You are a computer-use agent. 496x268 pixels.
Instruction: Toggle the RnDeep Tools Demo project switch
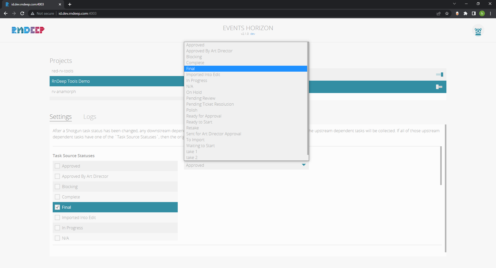[439, 87]
